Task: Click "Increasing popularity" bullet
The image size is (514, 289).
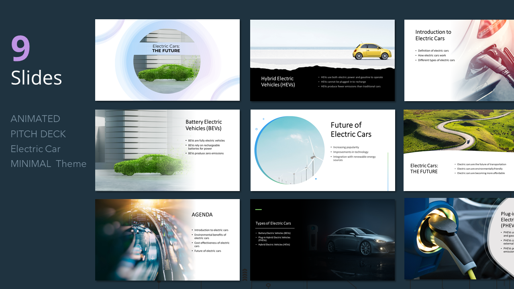Action: tap(346, 147)
